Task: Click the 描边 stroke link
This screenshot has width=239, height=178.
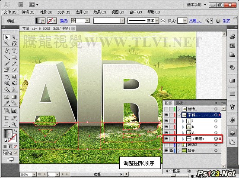Action: [64, 21]
